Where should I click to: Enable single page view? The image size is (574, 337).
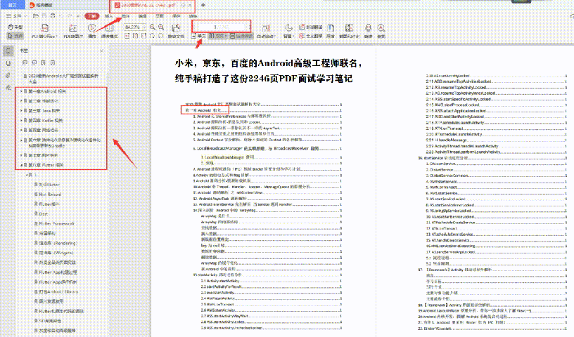199,36
